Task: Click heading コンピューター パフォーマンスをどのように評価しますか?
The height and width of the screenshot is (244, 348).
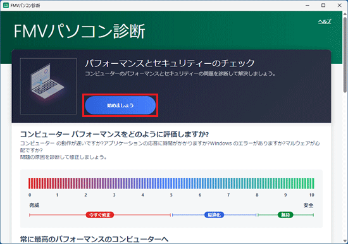Action: tap(115, 134)
